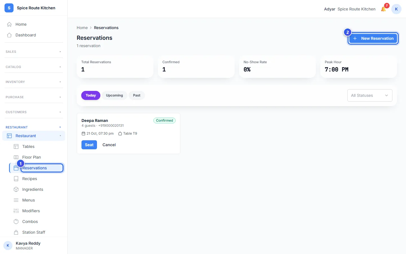
Task: Click the Spice Route Kitchen logo icon
Action: pos(9,8)
